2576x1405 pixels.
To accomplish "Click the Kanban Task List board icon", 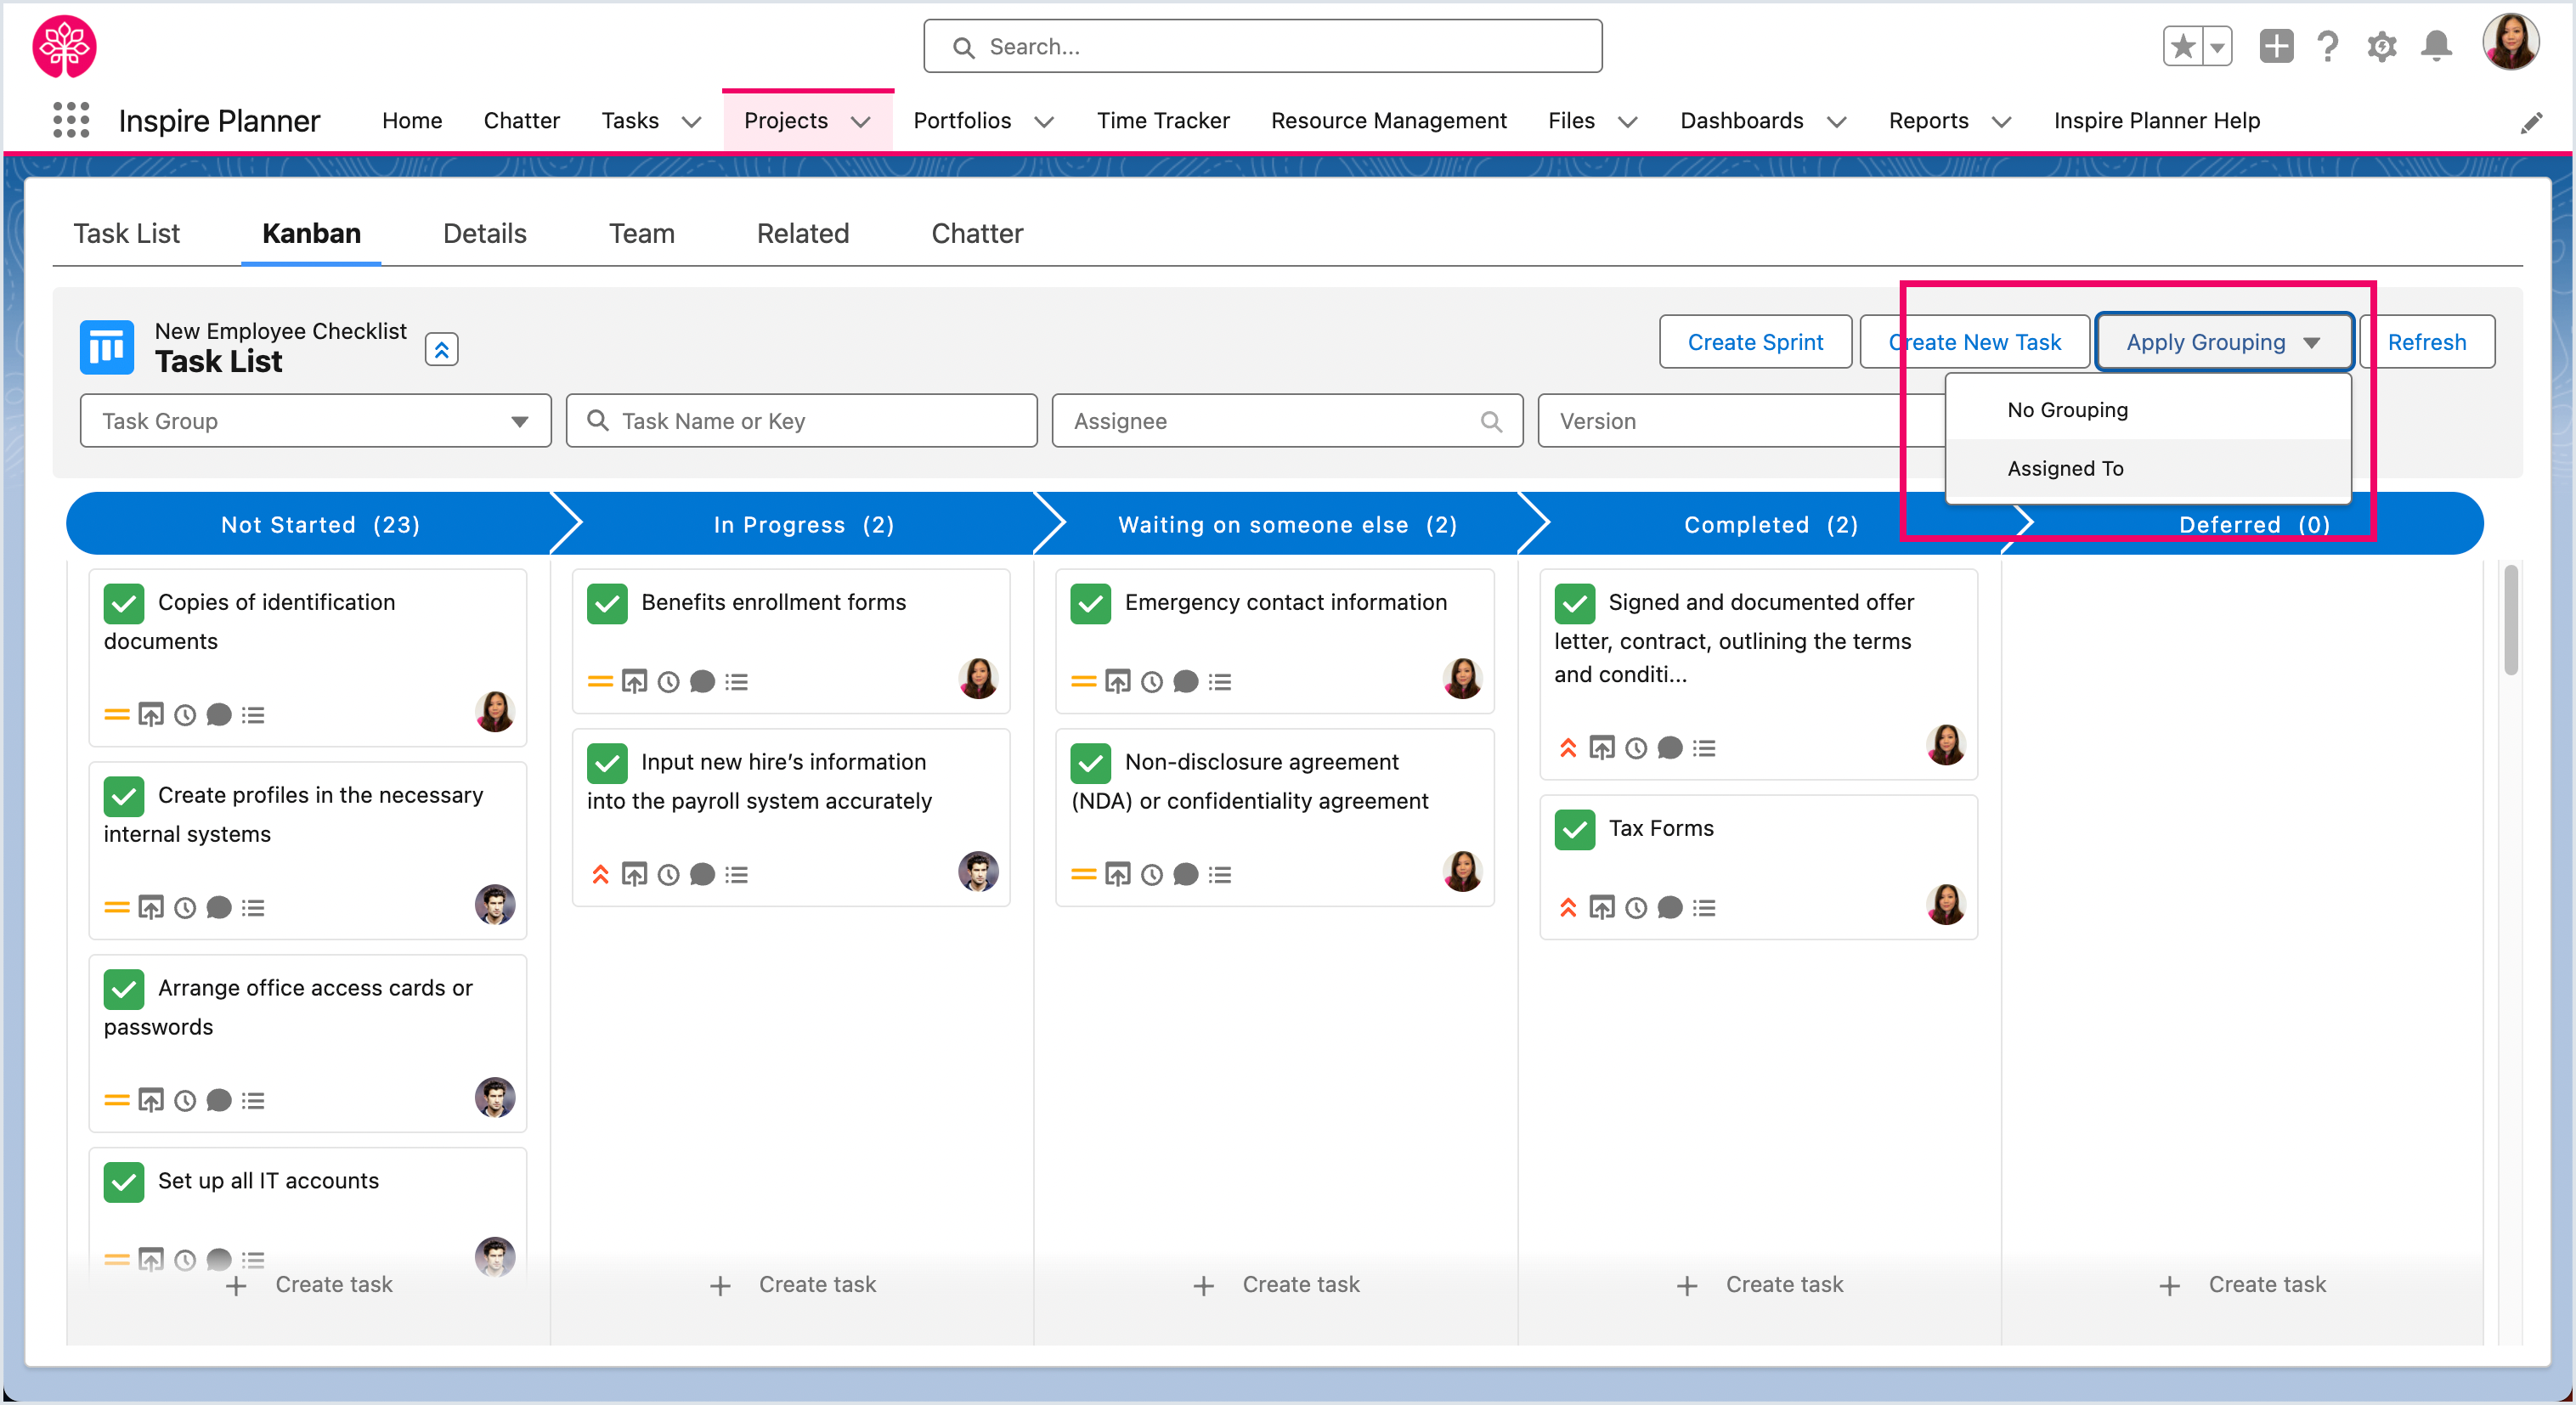I will point(107,347).
